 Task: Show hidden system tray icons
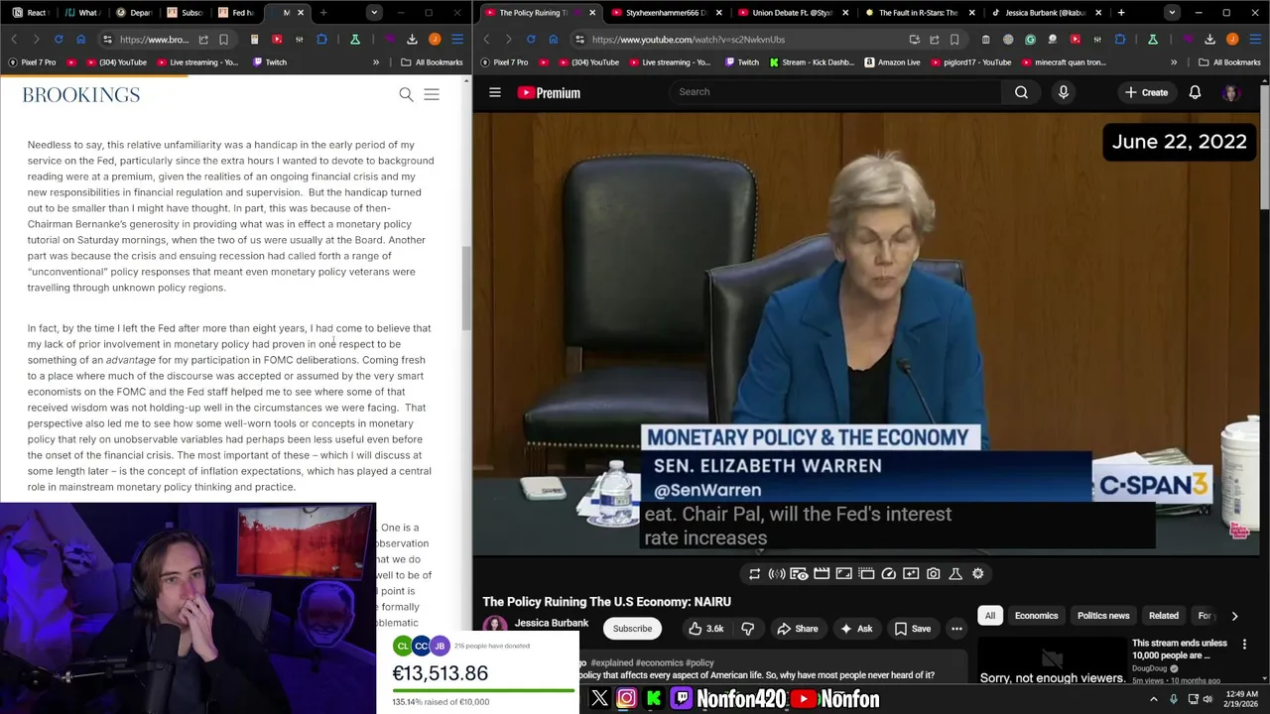coord(1153,699)
